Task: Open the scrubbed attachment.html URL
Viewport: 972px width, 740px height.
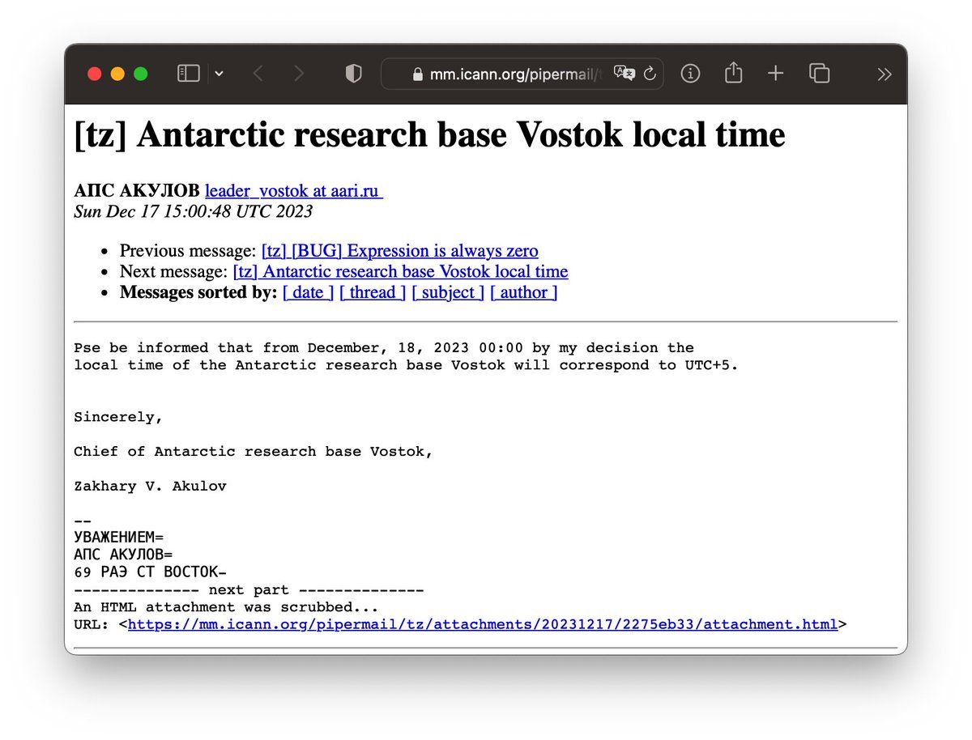Action: pos(482,624)
